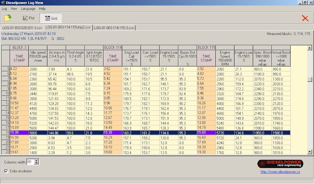Screen dimensions: 314x184
Task: Click Spec. Boost cell 1950.0
Action: tap(262, 133)
